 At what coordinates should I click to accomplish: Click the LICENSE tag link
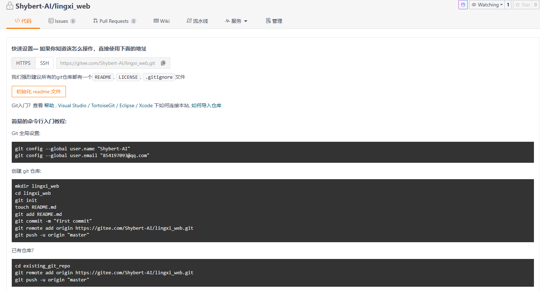pos(128,77)
